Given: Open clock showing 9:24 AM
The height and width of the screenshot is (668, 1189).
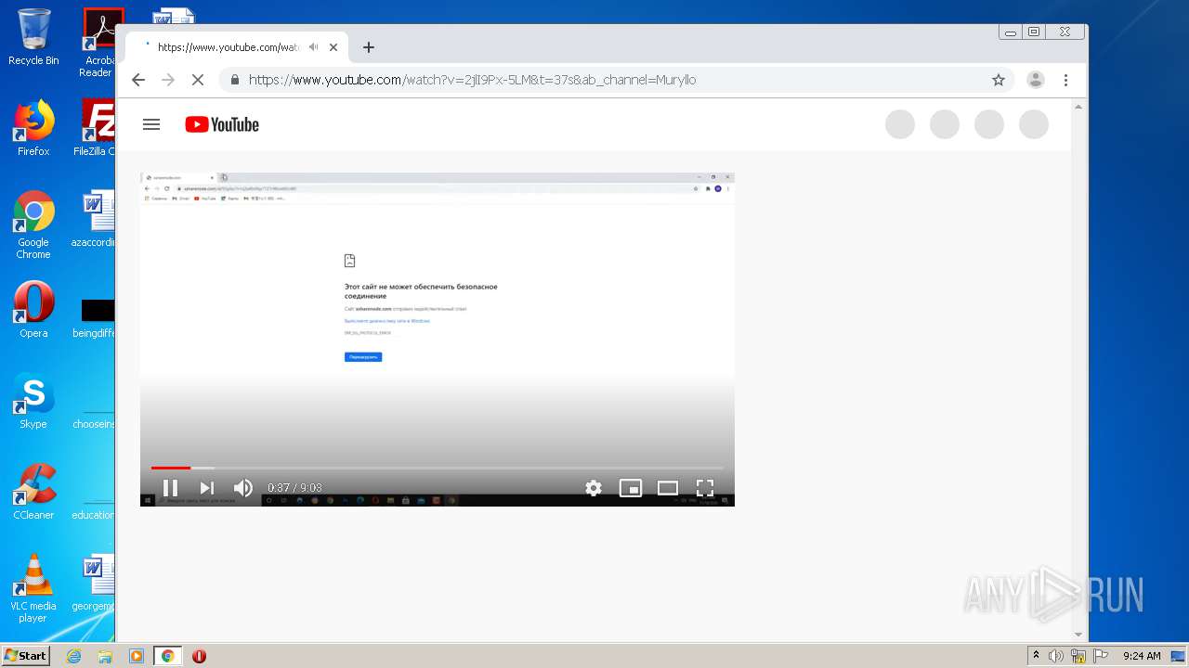Looking at the screenshot, I should pyautogui.click(x=1141, y=656).
